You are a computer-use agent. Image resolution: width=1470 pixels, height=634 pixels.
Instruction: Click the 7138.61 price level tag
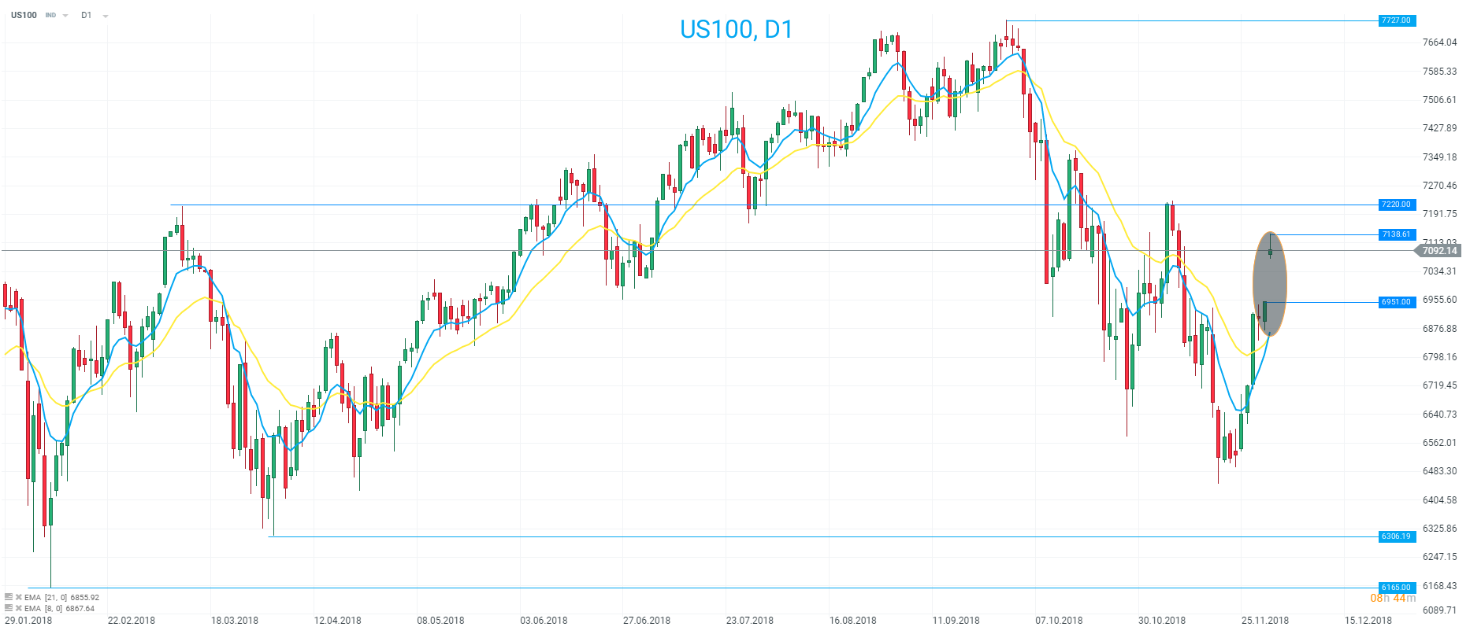(1396, 234)
